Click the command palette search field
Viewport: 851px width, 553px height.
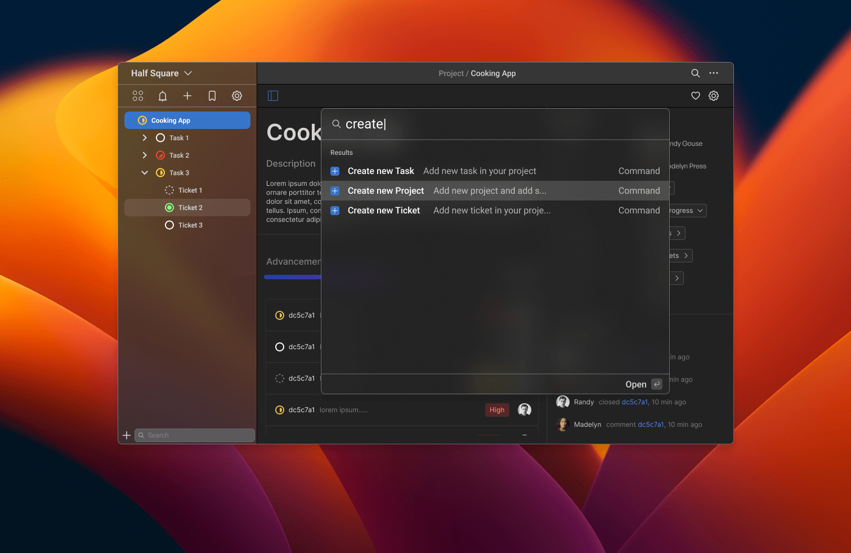pyautogui.click(x=495, y=124)
